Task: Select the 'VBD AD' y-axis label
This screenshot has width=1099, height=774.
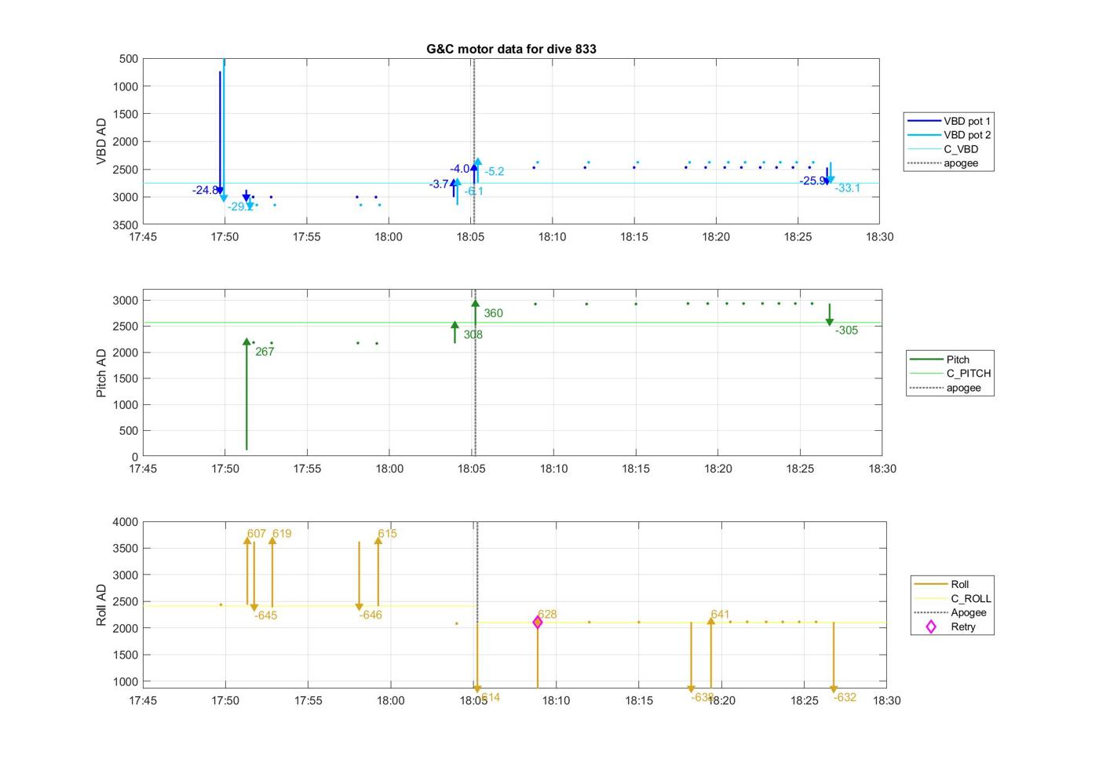Action: [x=101, y=141]
